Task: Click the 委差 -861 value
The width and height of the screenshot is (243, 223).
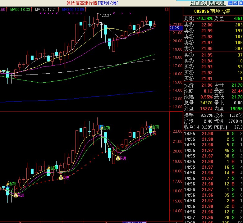Action: click(x=238, y=18)
